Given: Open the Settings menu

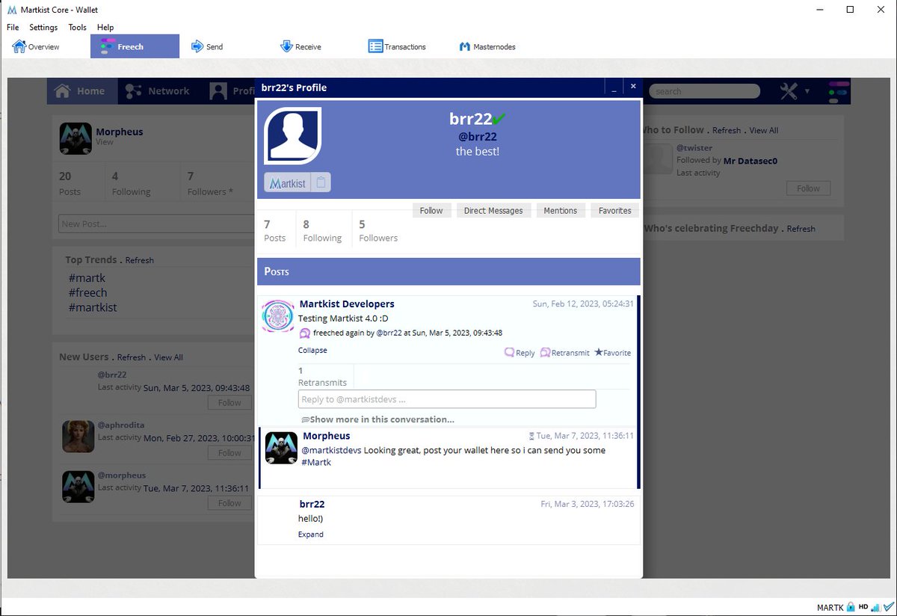Looking at the screenshot, I should [43, 27].
